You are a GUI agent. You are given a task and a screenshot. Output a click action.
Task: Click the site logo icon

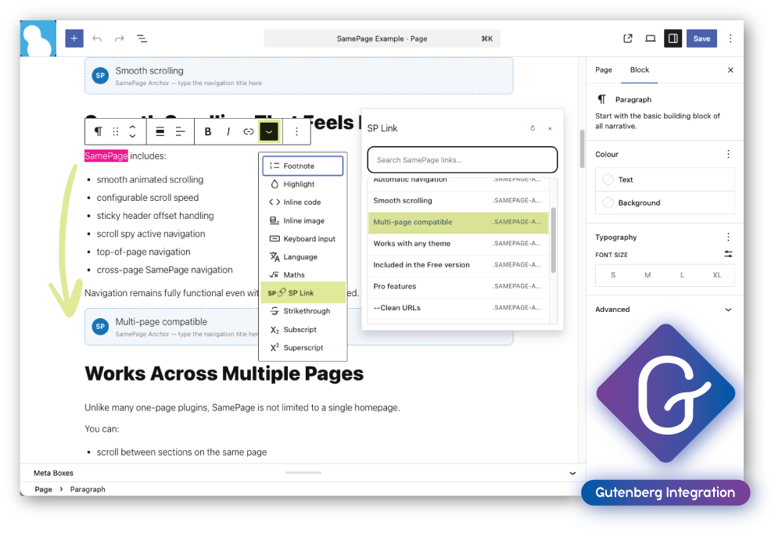tap(38, 38)
